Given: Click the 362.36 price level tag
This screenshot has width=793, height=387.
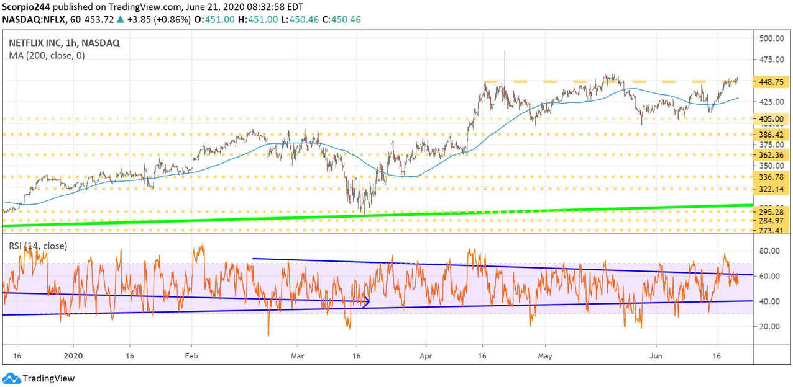Looking at the screenshot, I should (x=770, y=154).
